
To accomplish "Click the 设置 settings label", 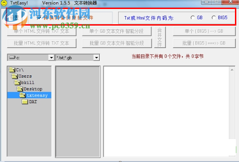I will 14,18.
